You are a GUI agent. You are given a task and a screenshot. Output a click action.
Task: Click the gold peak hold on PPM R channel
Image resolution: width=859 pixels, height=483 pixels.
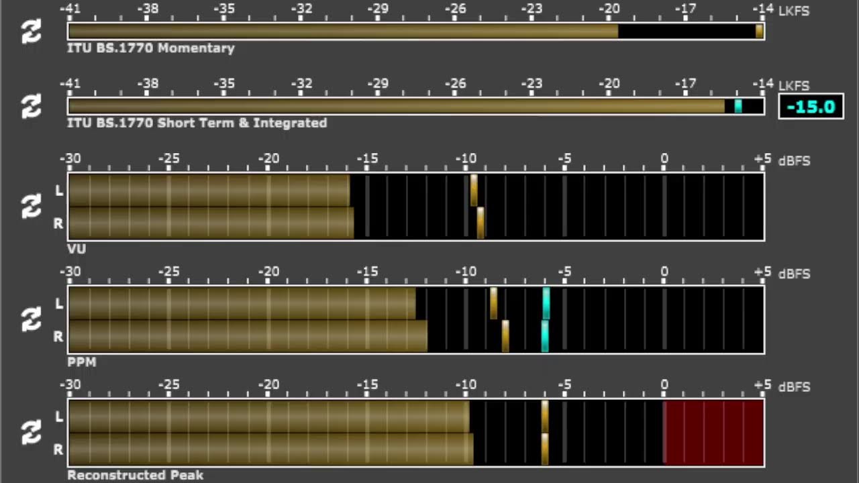pos(505,336)
